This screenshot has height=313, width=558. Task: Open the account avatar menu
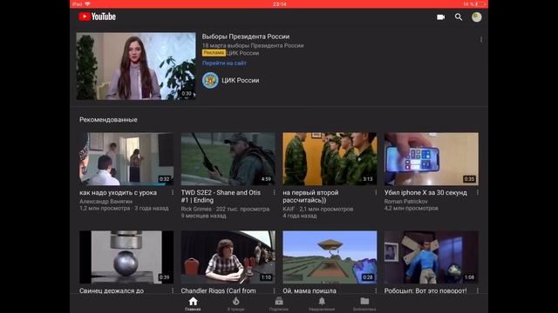click(x=477, y=17)
